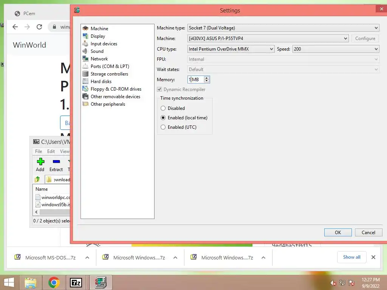Click the lock icon in Chrome's address bar

(54, 27)
